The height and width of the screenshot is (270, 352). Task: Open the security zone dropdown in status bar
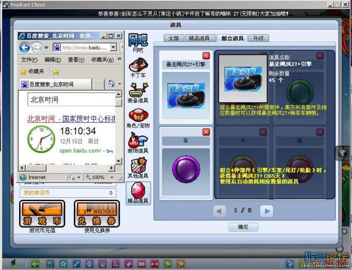pos(79,178)
